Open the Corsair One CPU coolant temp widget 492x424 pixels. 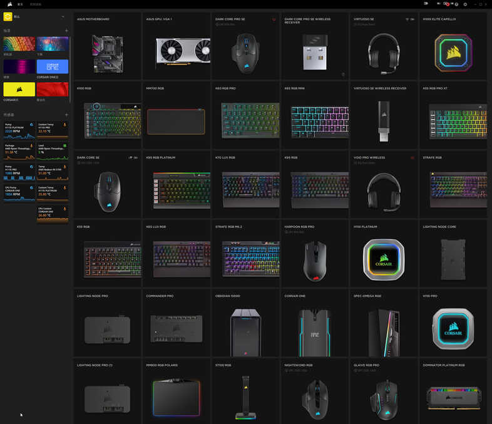point(53,214)
